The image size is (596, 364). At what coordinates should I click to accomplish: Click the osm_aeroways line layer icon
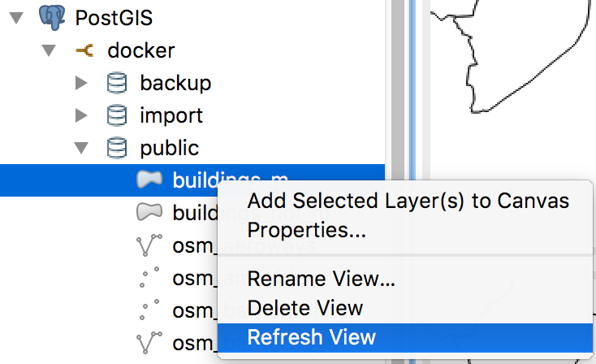pyautogui.click(x=149, y=245)
